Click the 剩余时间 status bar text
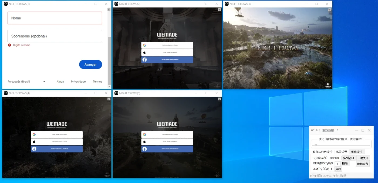This screenshot has height=183, width=378. coord(328,176)
